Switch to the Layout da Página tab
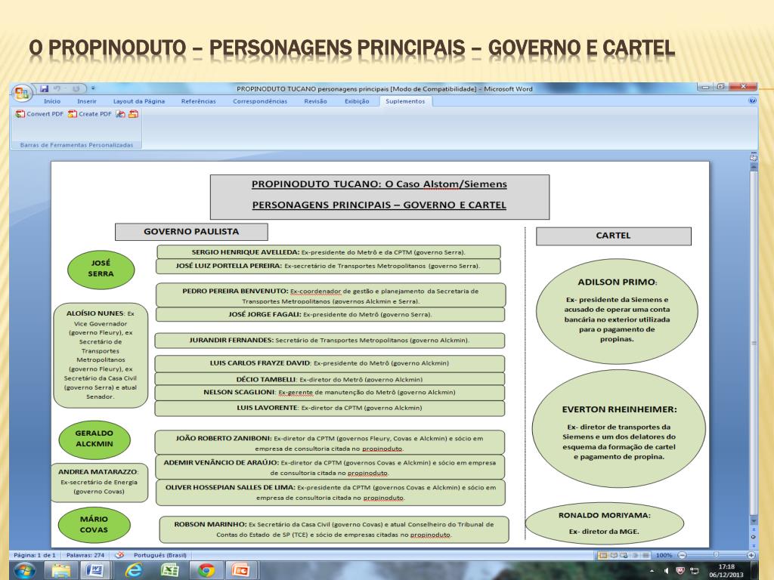The image size is (774, 580). [139, 101]
